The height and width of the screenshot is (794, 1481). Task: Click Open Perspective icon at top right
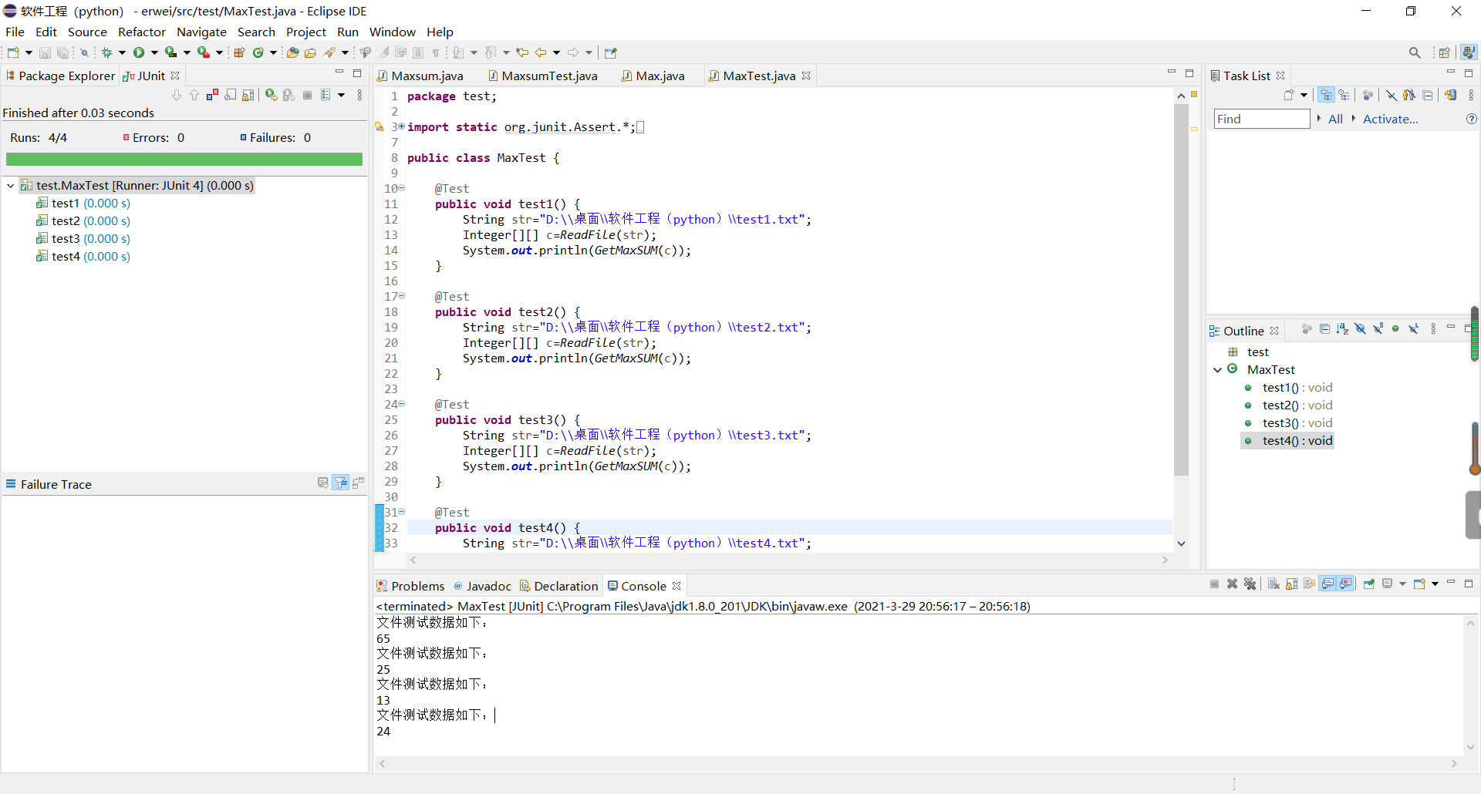[x=1444, y=52]
